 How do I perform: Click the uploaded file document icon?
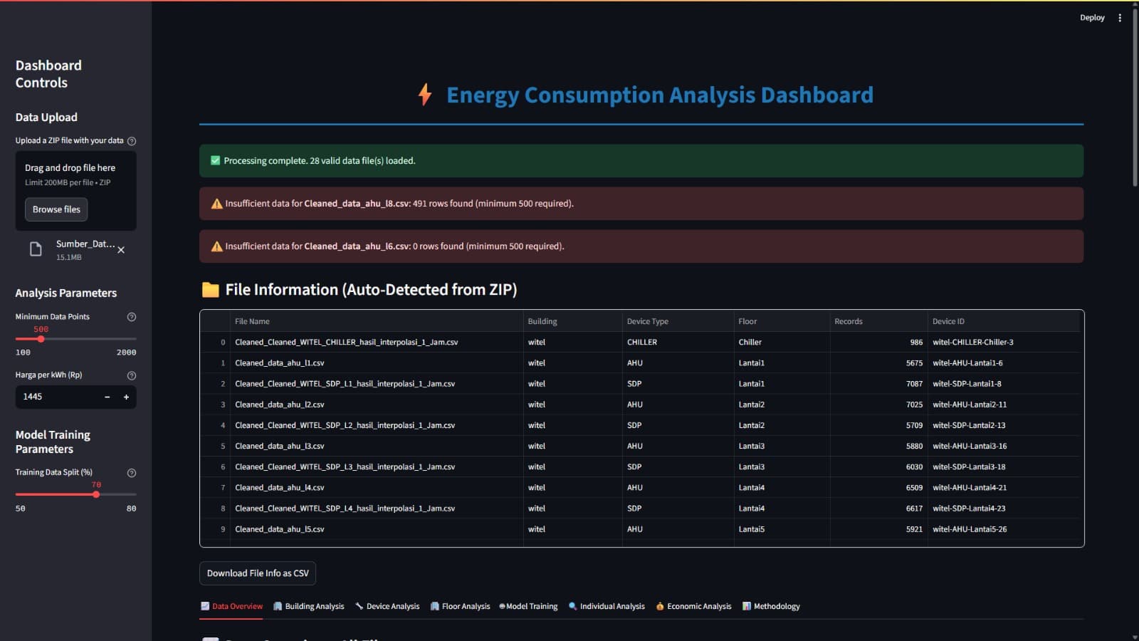pyautogui.click(x=36, y=249)
